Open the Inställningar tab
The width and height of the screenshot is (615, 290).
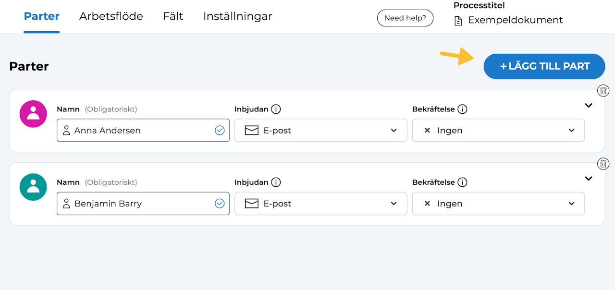[x=238, y=16]
